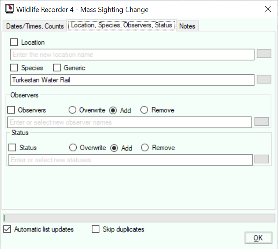Click the browse button beside species field
This screenshot has height=249, width=278.
click(x=264, y=79)
